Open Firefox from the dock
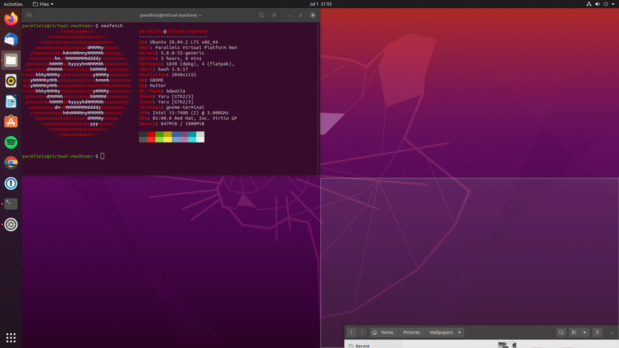Viewport: 619px width, 348px height. pos(11,19)
